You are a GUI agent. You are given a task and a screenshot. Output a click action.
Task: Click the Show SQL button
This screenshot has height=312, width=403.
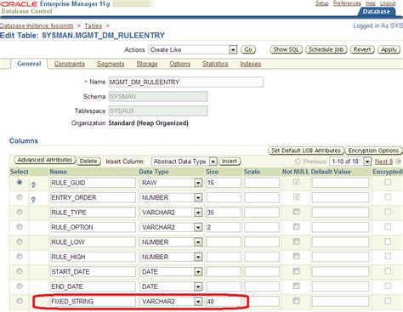pos(286,49)
